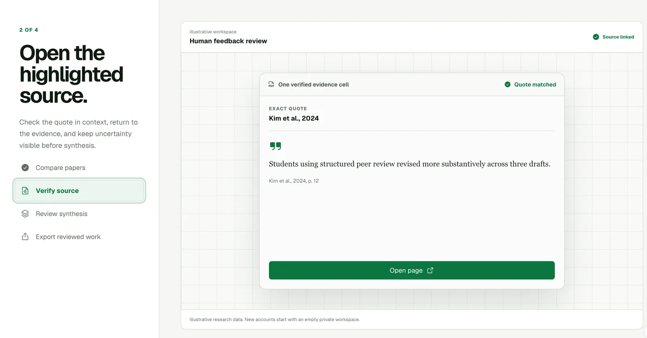This screenshot has height=338, width=647.
Task: Click the Review synthesis layers icon
Action: click(x=25, y=213)
